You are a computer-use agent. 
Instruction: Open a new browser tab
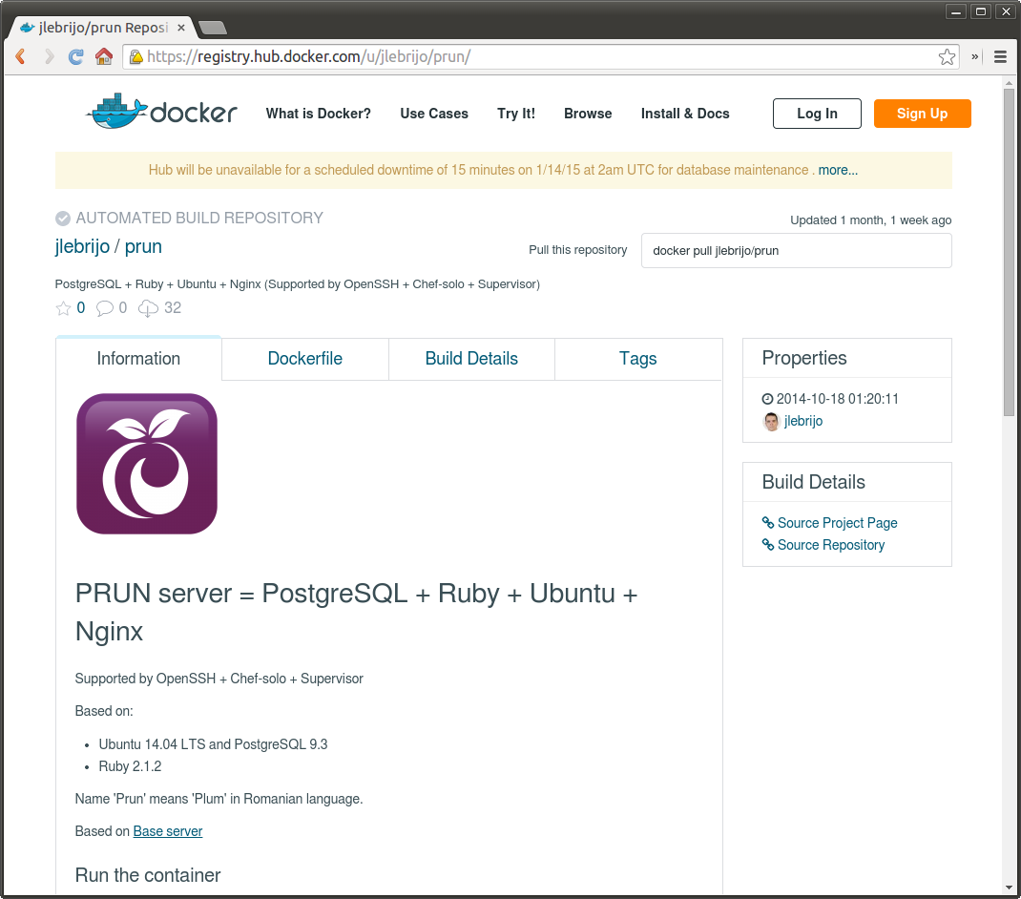point(212,28)
